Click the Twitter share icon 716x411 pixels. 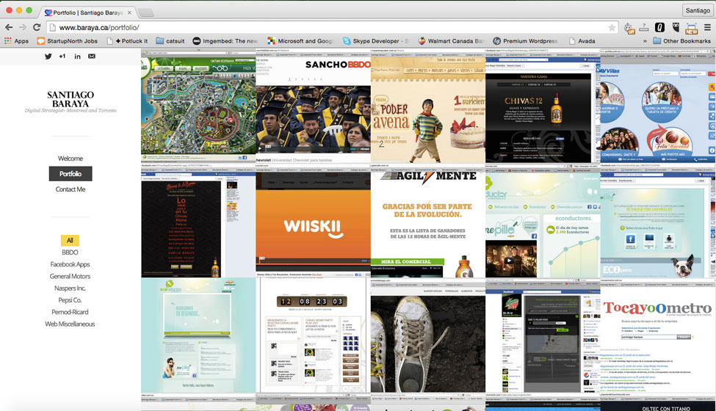48,56
